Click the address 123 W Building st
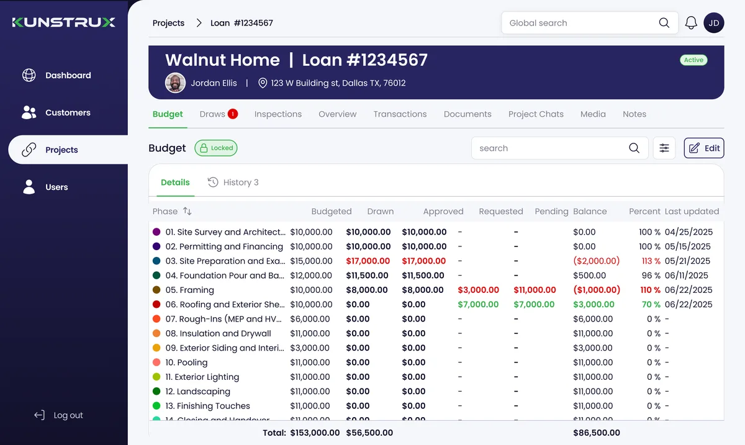 [338, 83]
